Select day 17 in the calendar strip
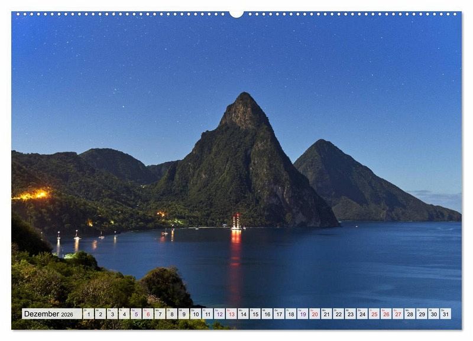Viewport: 473px width, 341px height. click(279, 314)
